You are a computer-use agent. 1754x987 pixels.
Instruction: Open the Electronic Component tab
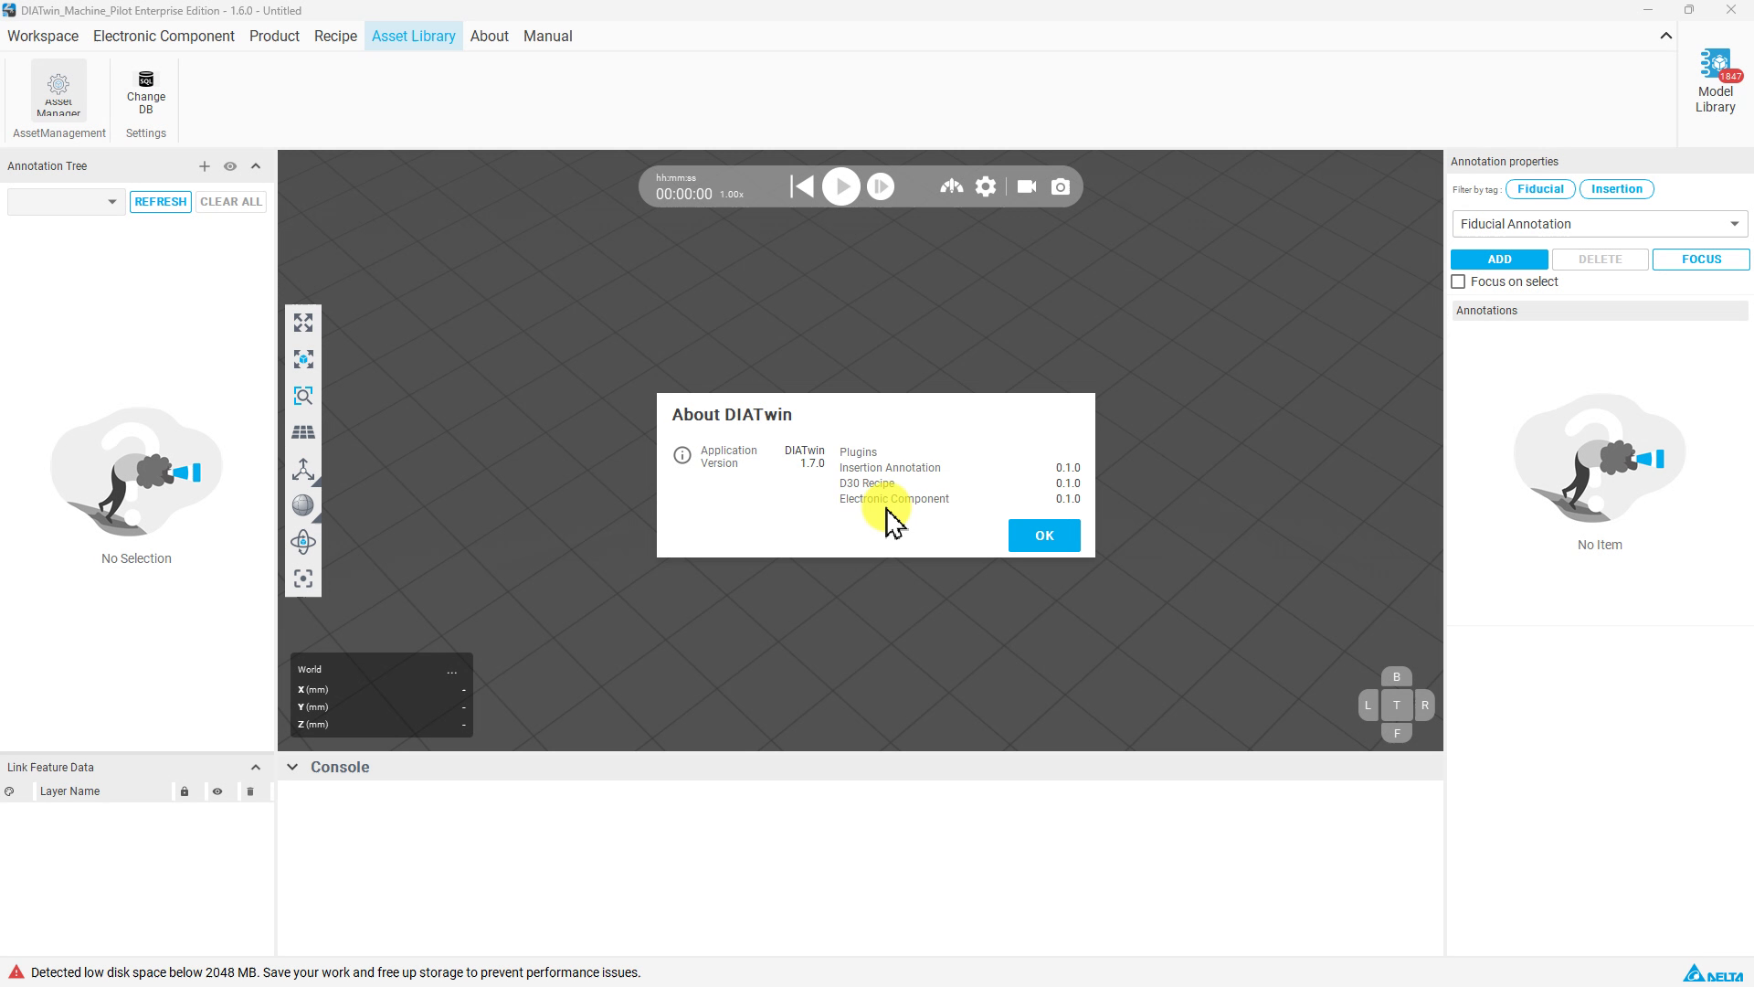tap(164, 37)
